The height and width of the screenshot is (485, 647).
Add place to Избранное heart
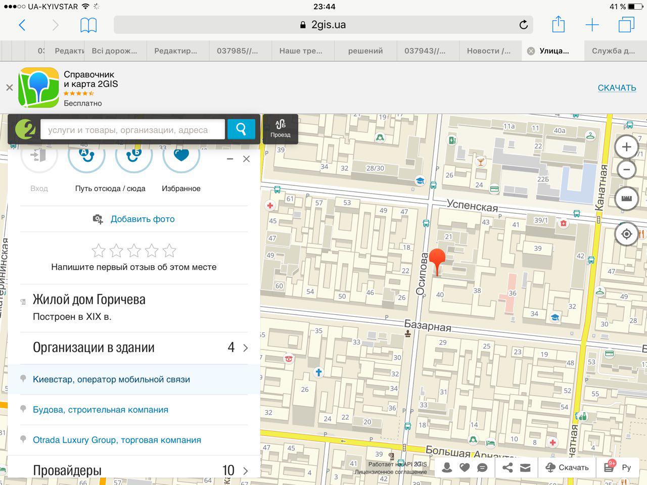[181, 156]
